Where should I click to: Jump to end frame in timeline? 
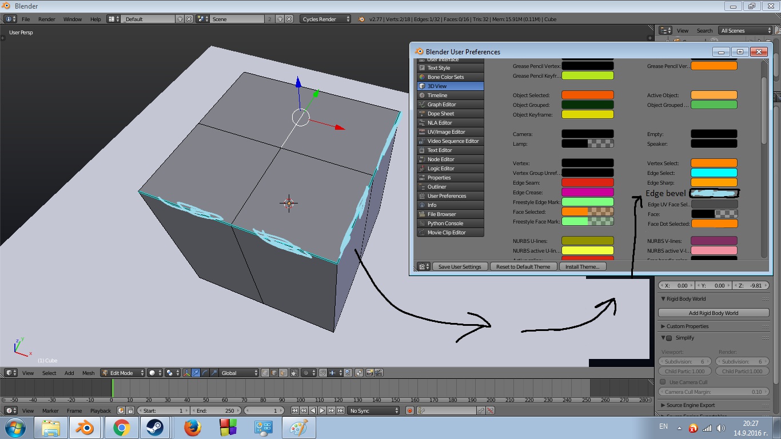[x=340, y=410]
